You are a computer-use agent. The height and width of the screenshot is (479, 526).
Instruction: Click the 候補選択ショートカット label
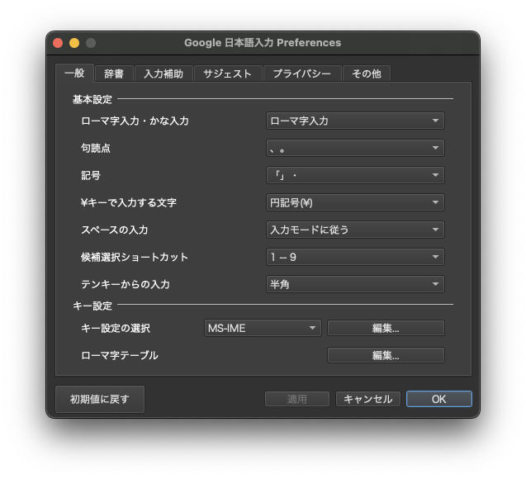[134, 257]
